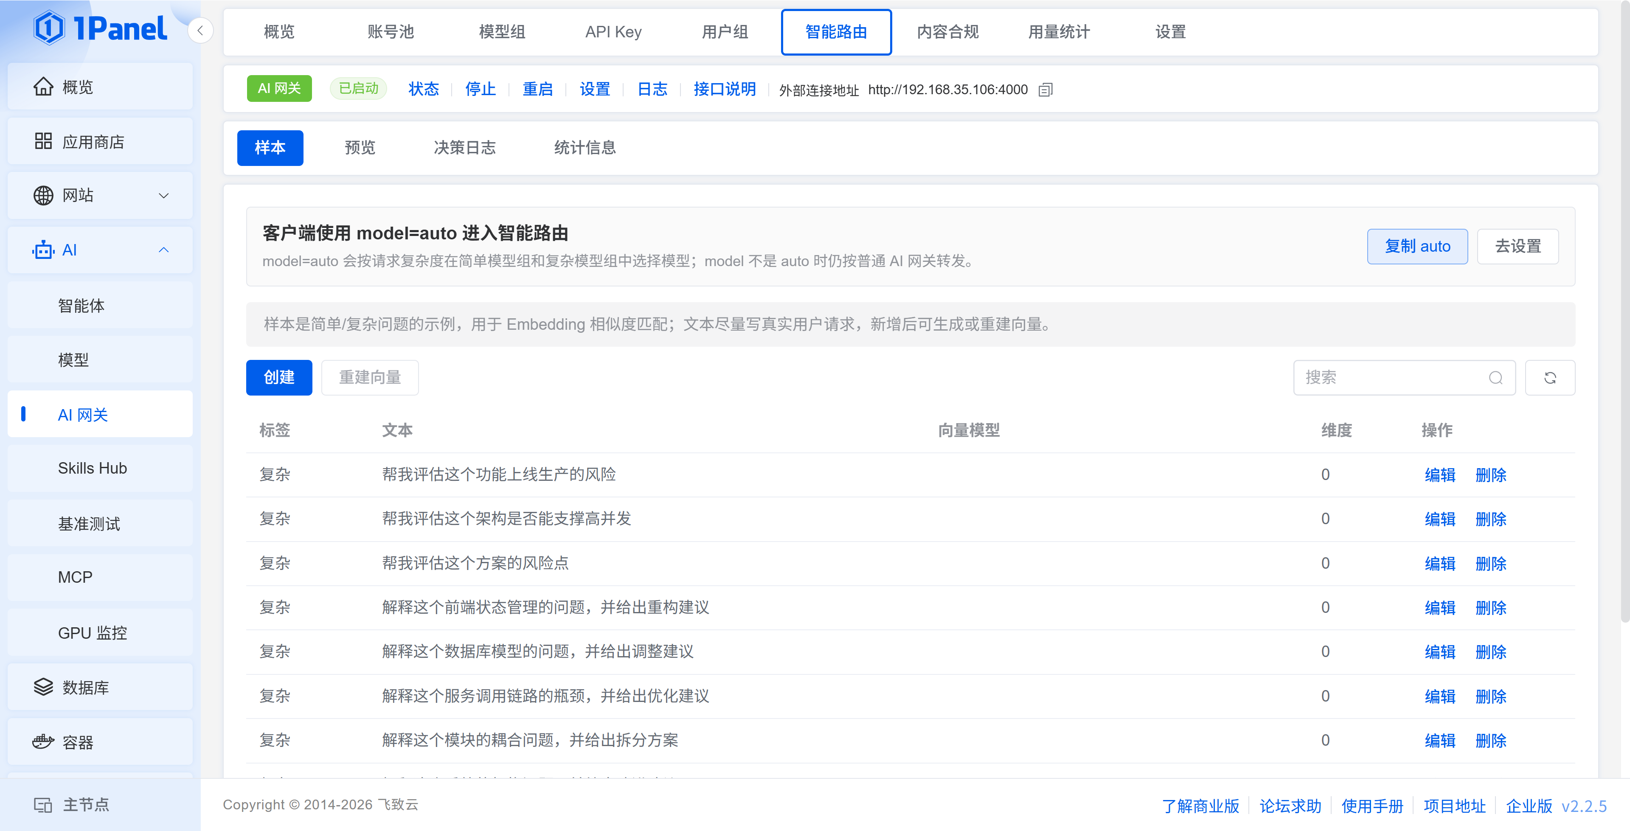Open 基准测试 in sidebar
The image size is (1630, 831).
[x=100, y=523]
